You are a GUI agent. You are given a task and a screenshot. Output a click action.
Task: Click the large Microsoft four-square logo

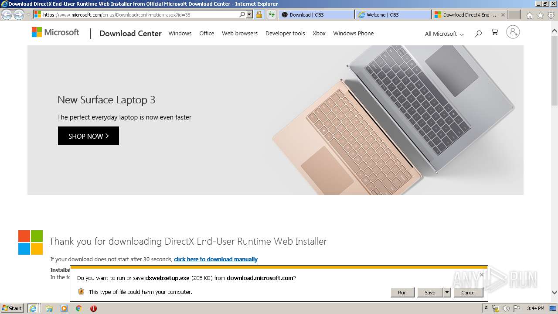pyautogui.click(x=31, y=242)
